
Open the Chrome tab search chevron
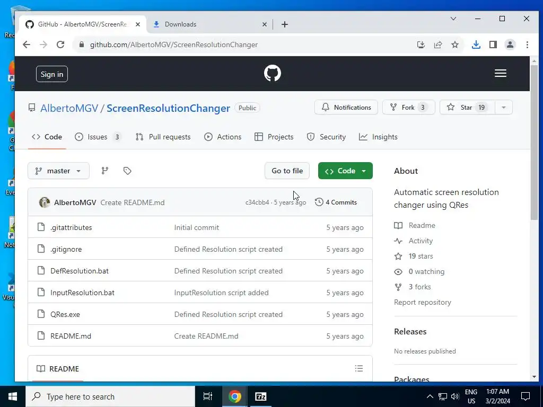click(453, 19)
